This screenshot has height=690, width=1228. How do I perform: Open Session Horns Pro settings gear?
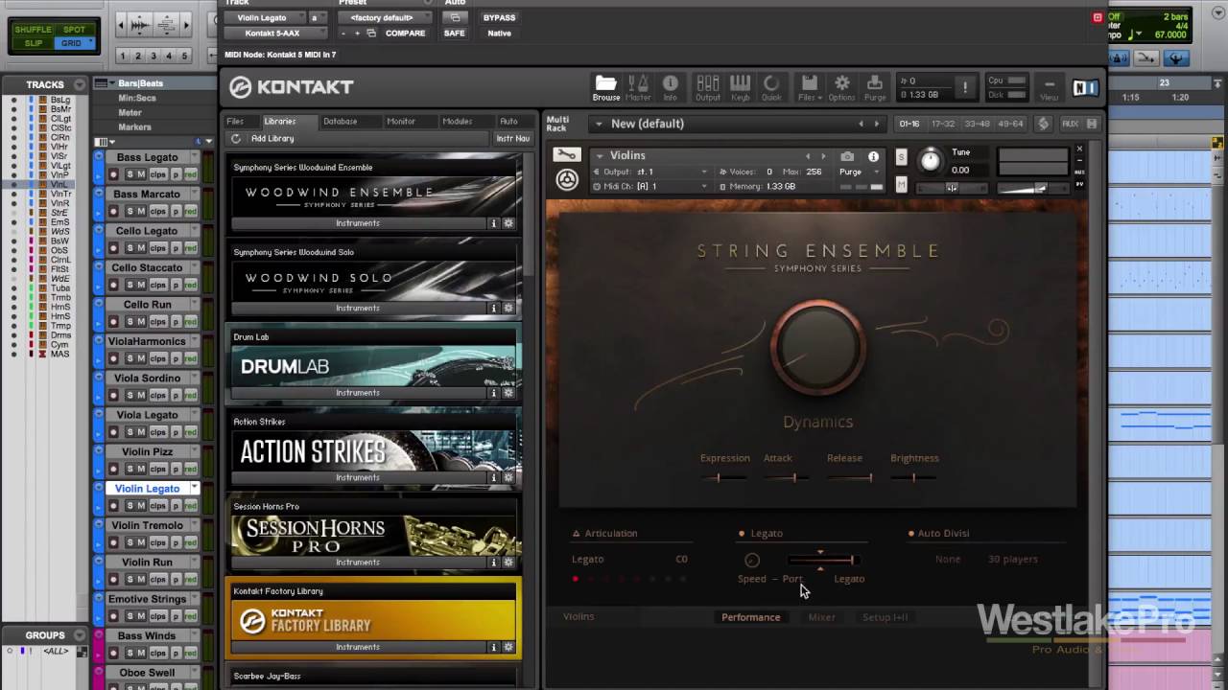tap(508, 563)
